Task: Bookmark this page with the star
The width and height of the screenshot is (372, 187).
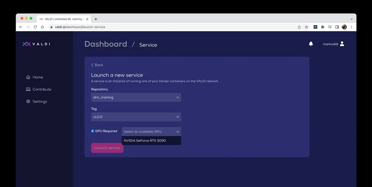Action: [x=306, y=27]
